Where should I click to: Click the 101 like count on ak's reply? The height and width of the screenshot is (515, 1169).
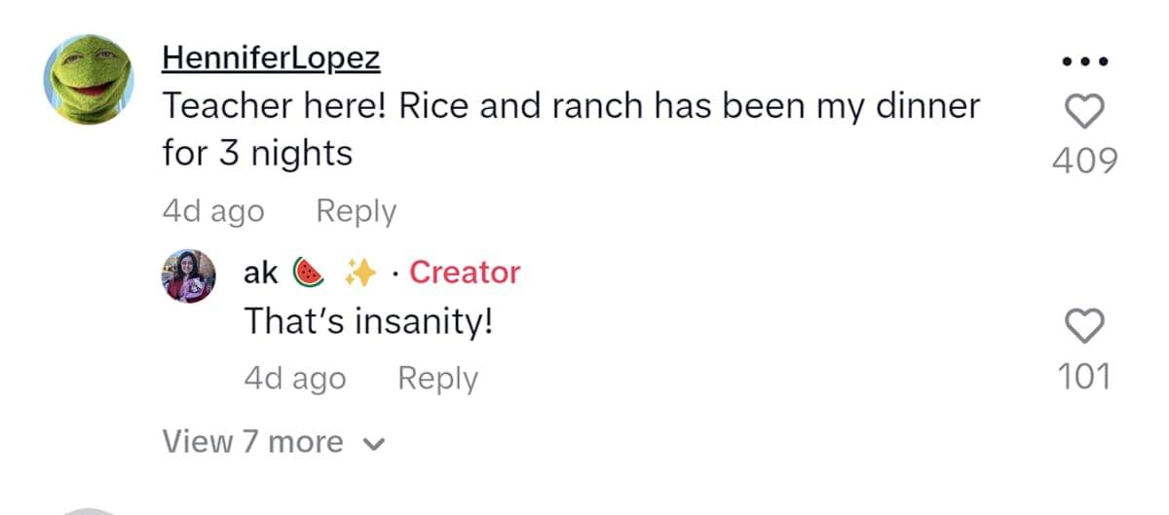click(x=1084, y=376)
